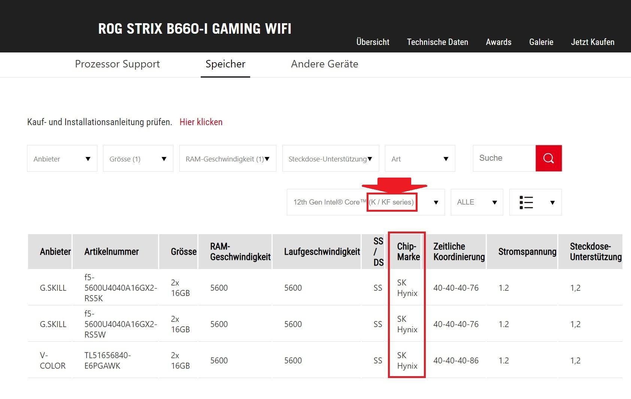The height and width of the screenshot is (399, 631).
Task: Open the 12th Gen Intel Core CPU dropdown
Action: [x=366, y=202]
